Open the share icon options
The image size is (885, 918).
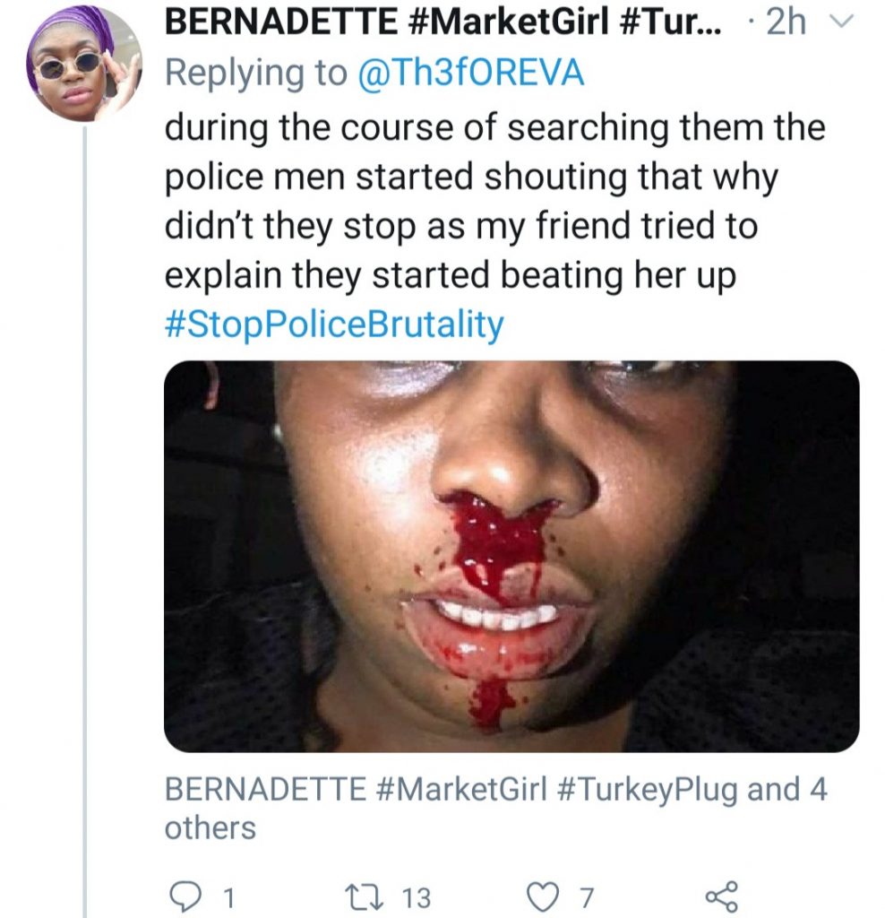pyautogui.click(x=720, y=896)
